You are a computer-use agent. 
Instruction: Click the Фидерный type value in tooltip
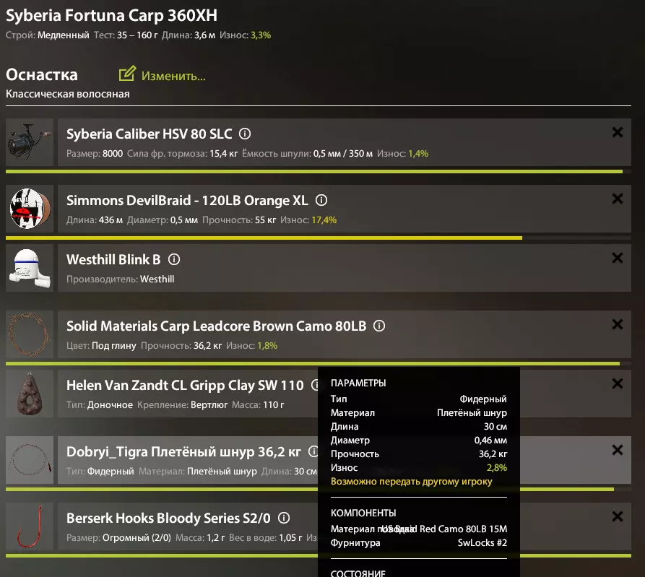pyautogui.click(x=483, y=399)
